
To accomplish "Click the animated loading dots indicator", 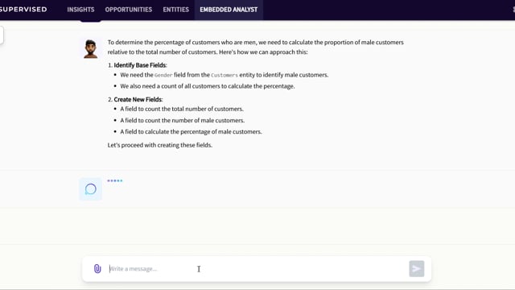I will 114,180.
